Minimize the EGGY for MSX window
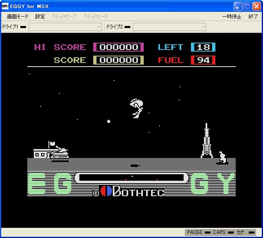This screenshot has width=263, height=238. pos(238,6)
